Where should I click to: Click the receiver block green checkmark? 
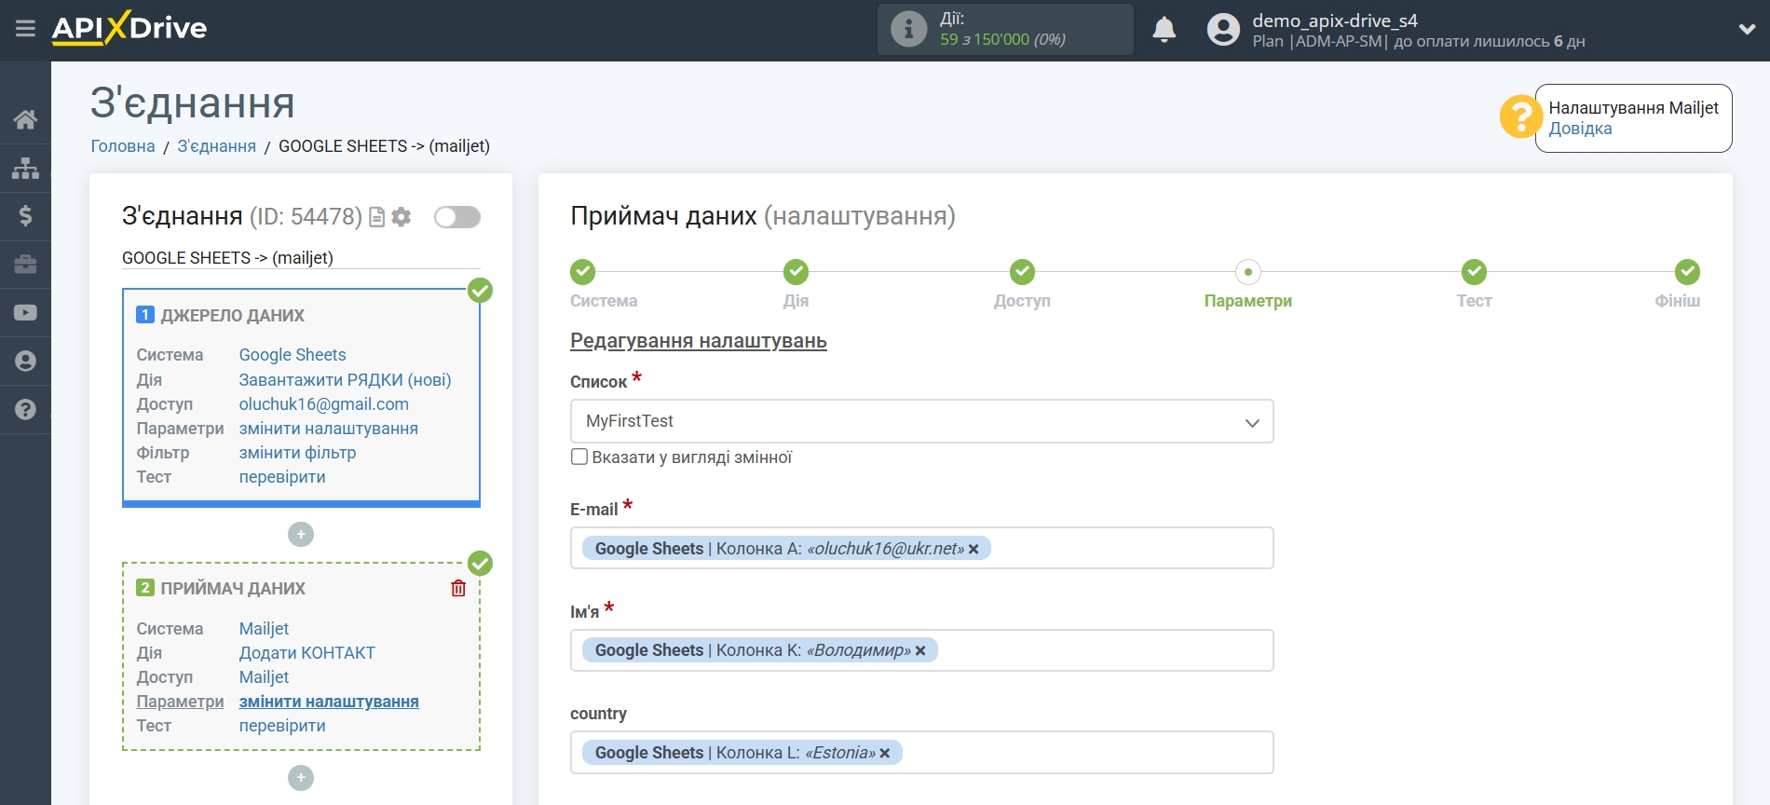click(480, 564)
